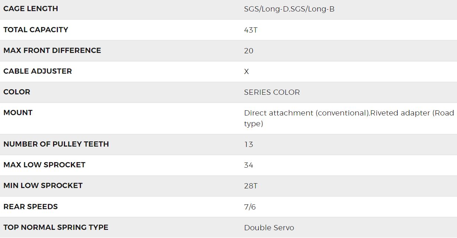Click the 7/6 rear speeds value
The height and width of the screenshot is (238, 457).
pos(250,207)
